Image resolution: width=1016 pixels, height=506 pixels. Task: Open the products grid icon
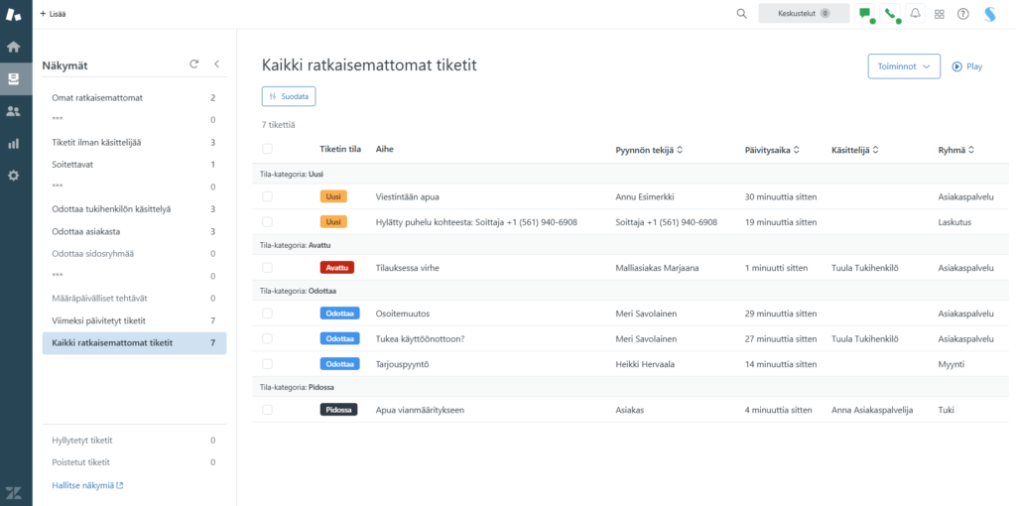939,14
